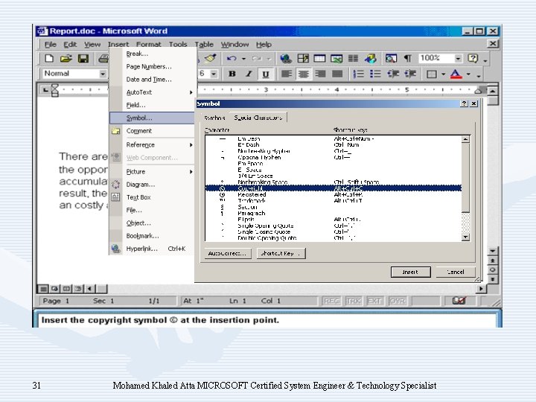
Task: Click the Save floppy disk icon
Action: [x=83, y=59]
